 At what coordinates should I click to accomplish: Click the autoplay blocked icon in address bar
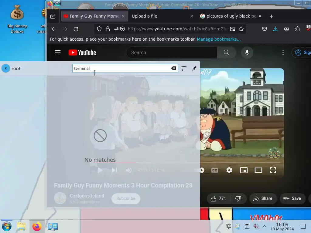coord(123,29)
